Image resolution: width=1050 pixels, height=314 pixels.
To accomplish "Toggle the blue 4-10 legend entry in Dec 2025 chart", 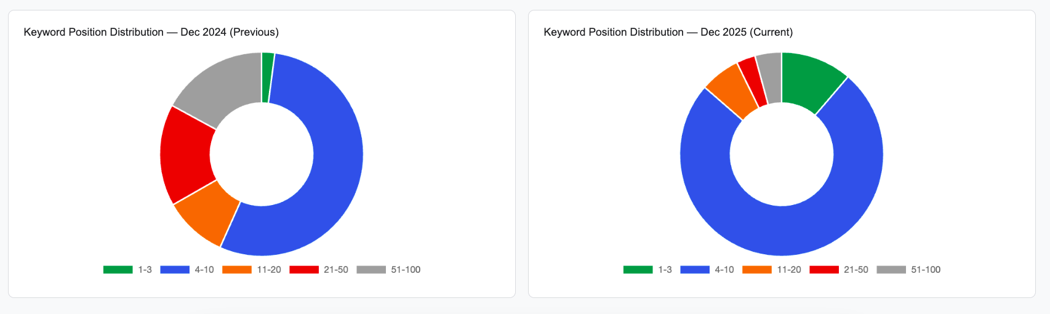I will click(x=707, y=270).
